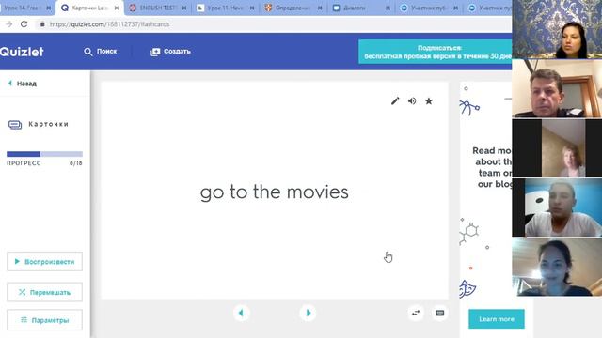602x338 pixels.
Task: Go to the previous card arrow
Action: coord(241,313)
